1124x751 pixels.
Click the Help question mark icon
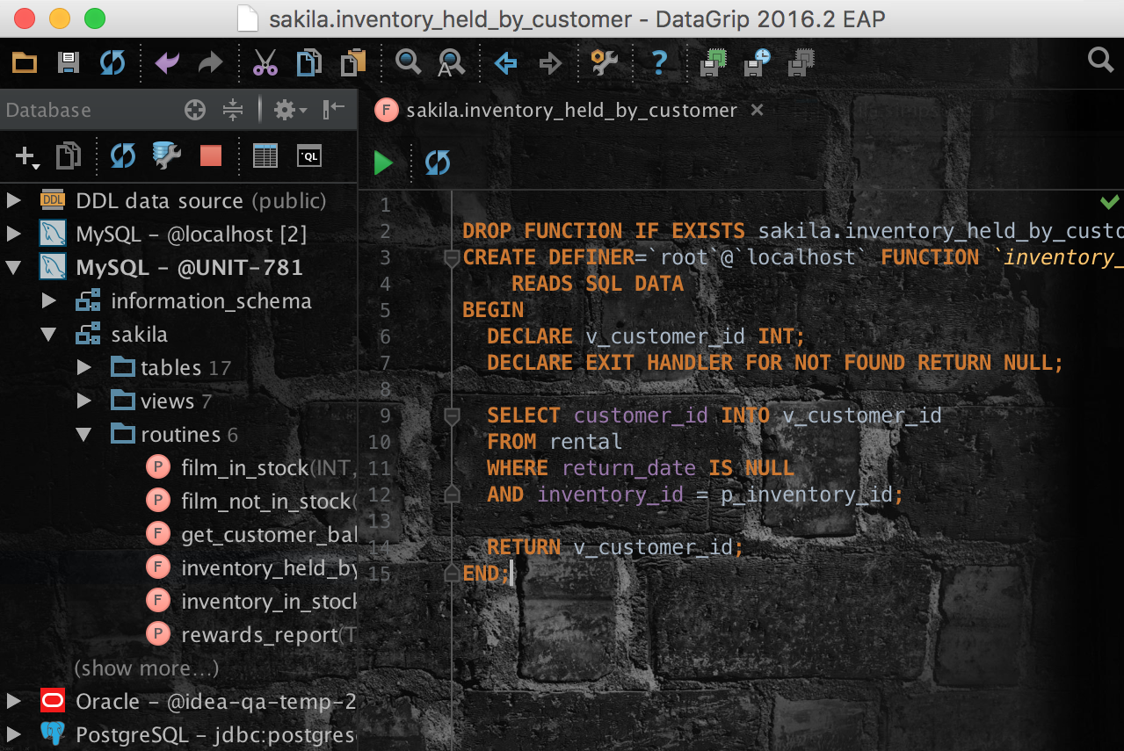pos(659,62)
